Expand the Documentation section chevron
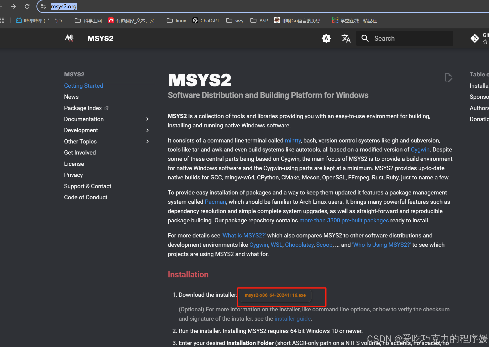Viewport: 489px width, 347px height. pos(148,119)
